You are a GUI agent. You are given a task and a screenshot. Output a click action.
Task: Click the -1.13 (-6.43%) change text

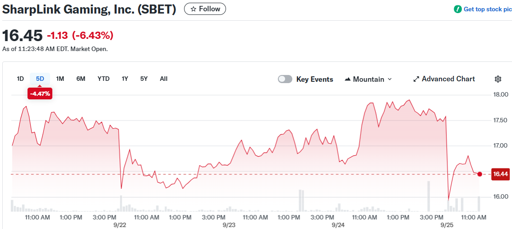point(80,35)
